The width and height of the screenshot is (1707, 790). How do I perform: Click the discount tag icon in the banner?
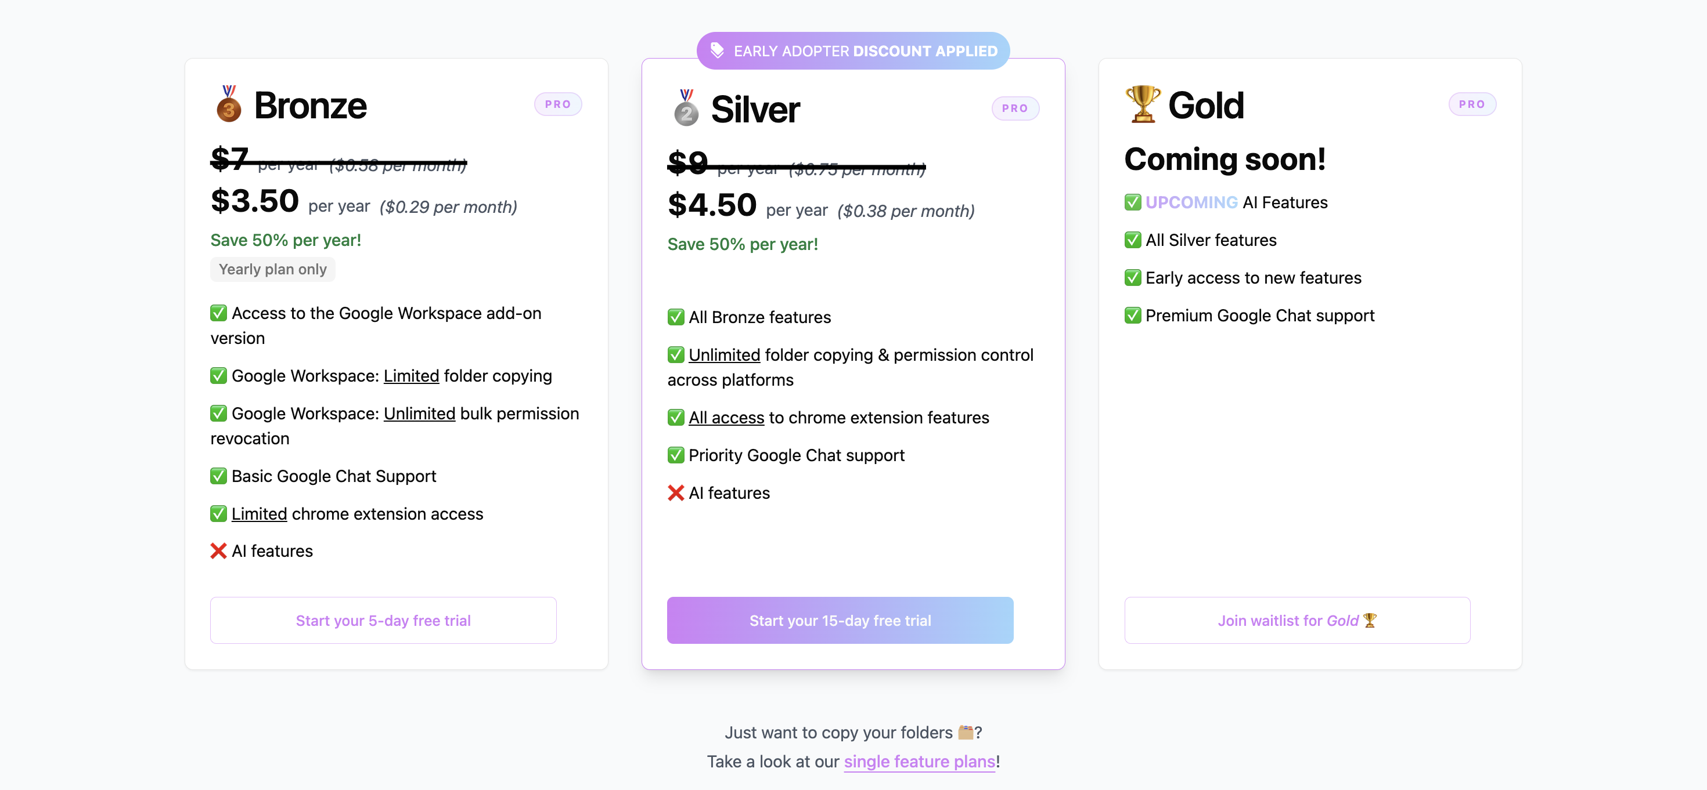click(x=717, y=50)
